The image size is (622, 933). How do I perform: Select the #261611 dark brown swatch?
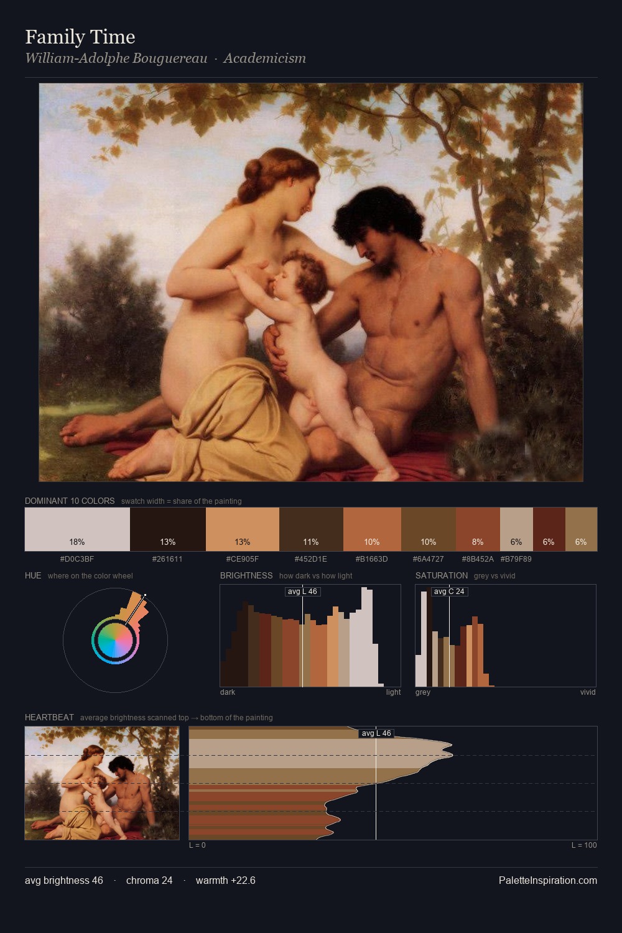click(168, 529)
